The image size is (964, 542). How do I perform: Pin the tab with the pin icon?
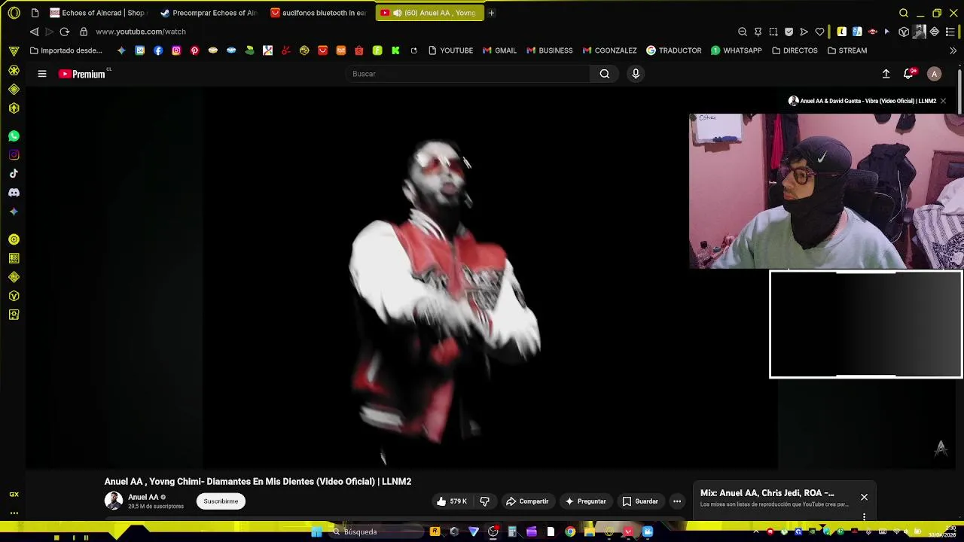tap(758, 32)
